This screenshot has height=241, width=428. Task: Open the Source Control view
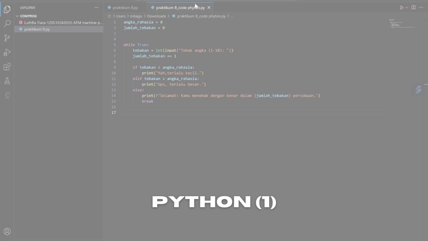point(7,38)
